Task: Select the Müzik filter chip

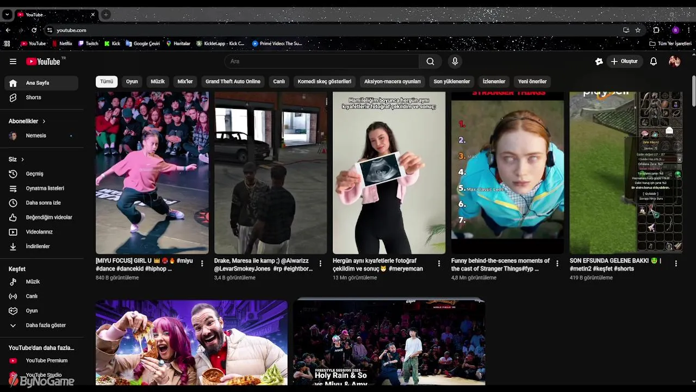Action: tap(158, 82)
